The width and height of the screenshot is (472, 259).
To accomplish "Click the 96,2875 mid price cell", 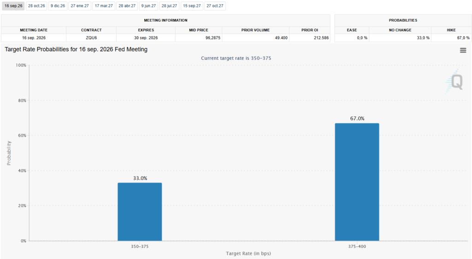I will point(199,38).
